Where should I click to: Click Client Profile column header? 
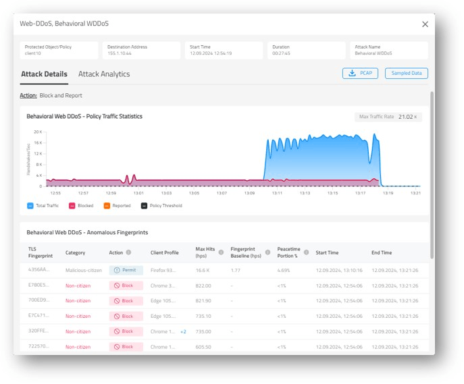(x=165, y=253)
